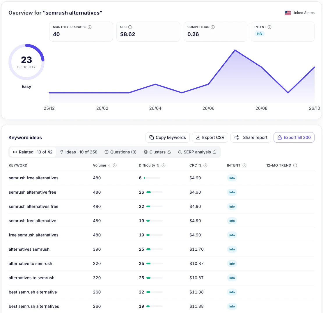Click the Volume column header
The image size is (323, 313).
(x=100, y=165)
